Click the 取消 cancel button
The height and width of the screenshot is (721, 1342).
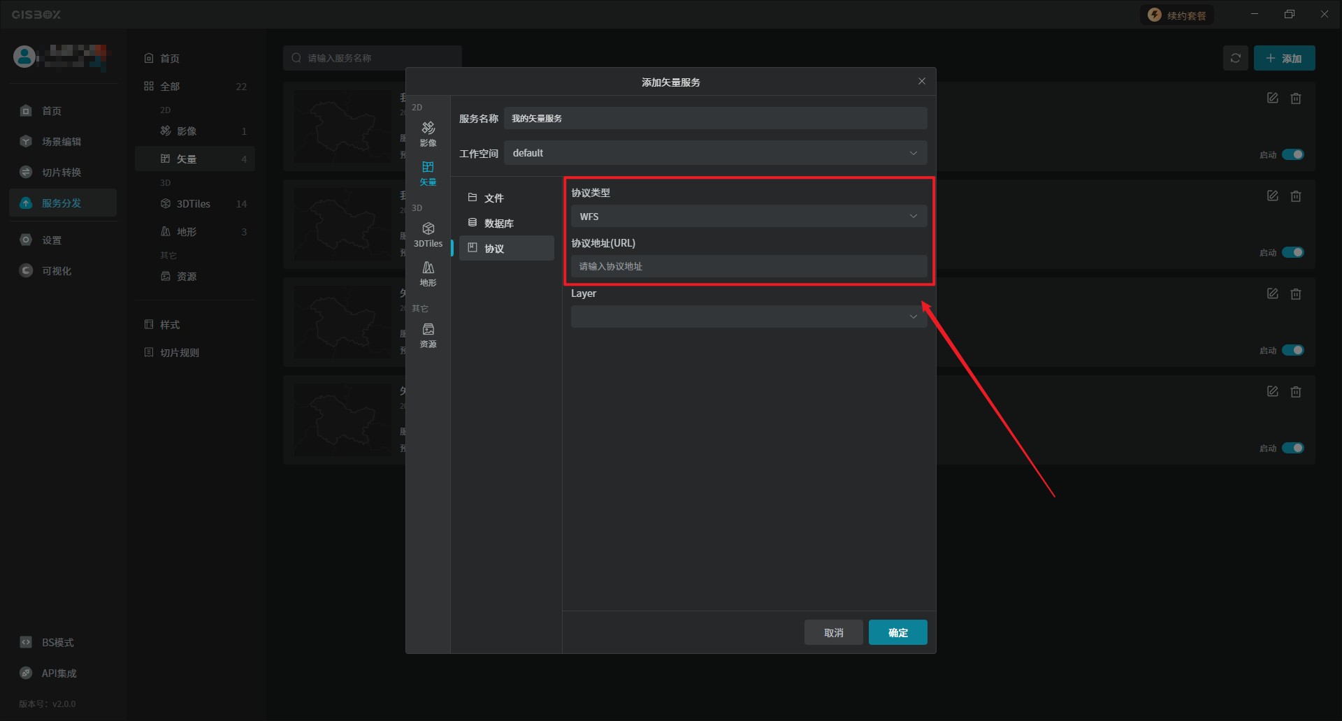click(x=833, y=632)
